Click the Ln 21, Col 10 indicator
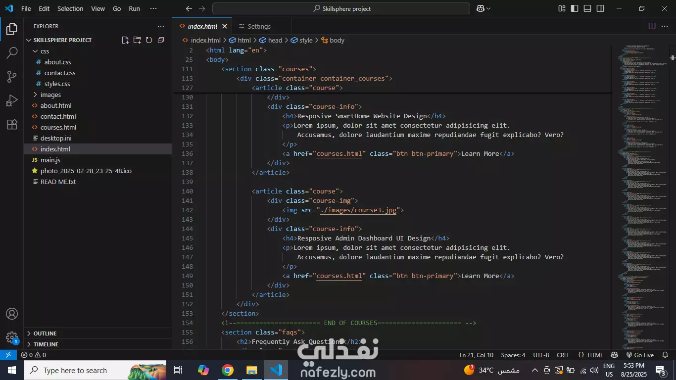Viewport: 676px width, 380px height. click(x=476, y=355)
